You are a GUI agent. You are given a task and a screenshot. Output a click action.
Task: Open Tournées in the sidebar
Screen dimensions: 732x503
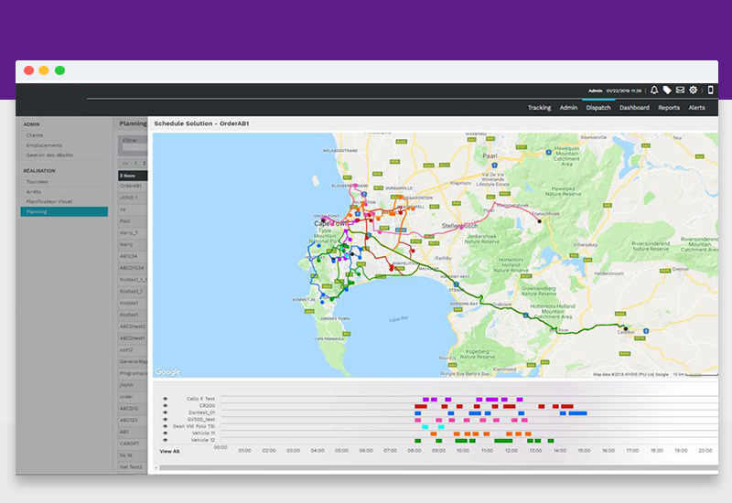coord(37,182)
